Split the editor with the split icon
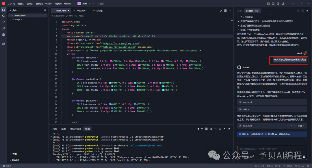Screen dimensions: 312x168 226,11
